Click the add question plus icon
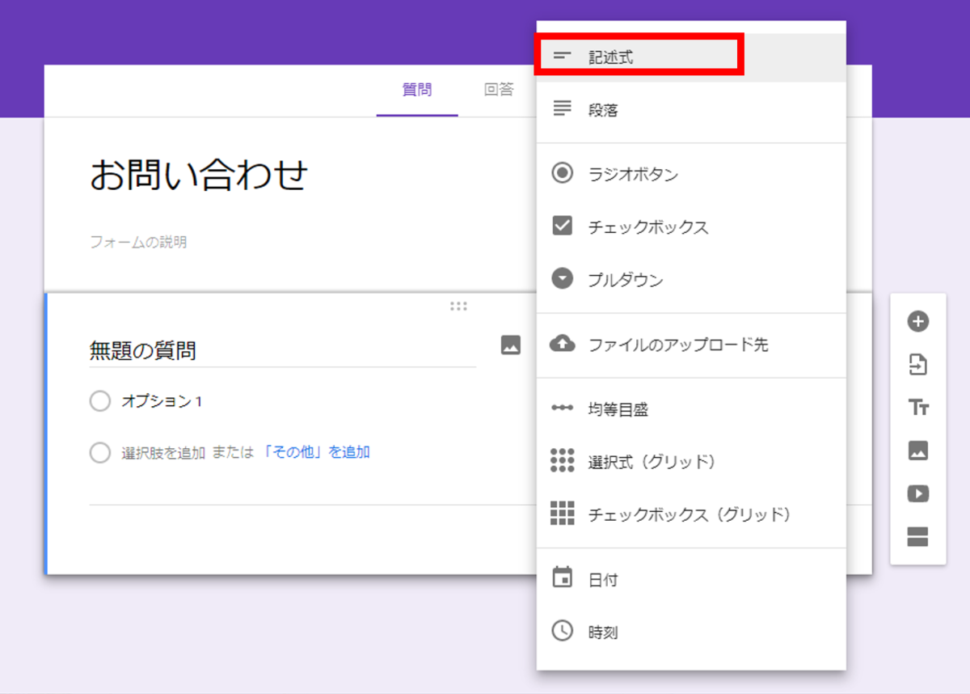Viewport: 970px width, 694px height. point(917,322)
